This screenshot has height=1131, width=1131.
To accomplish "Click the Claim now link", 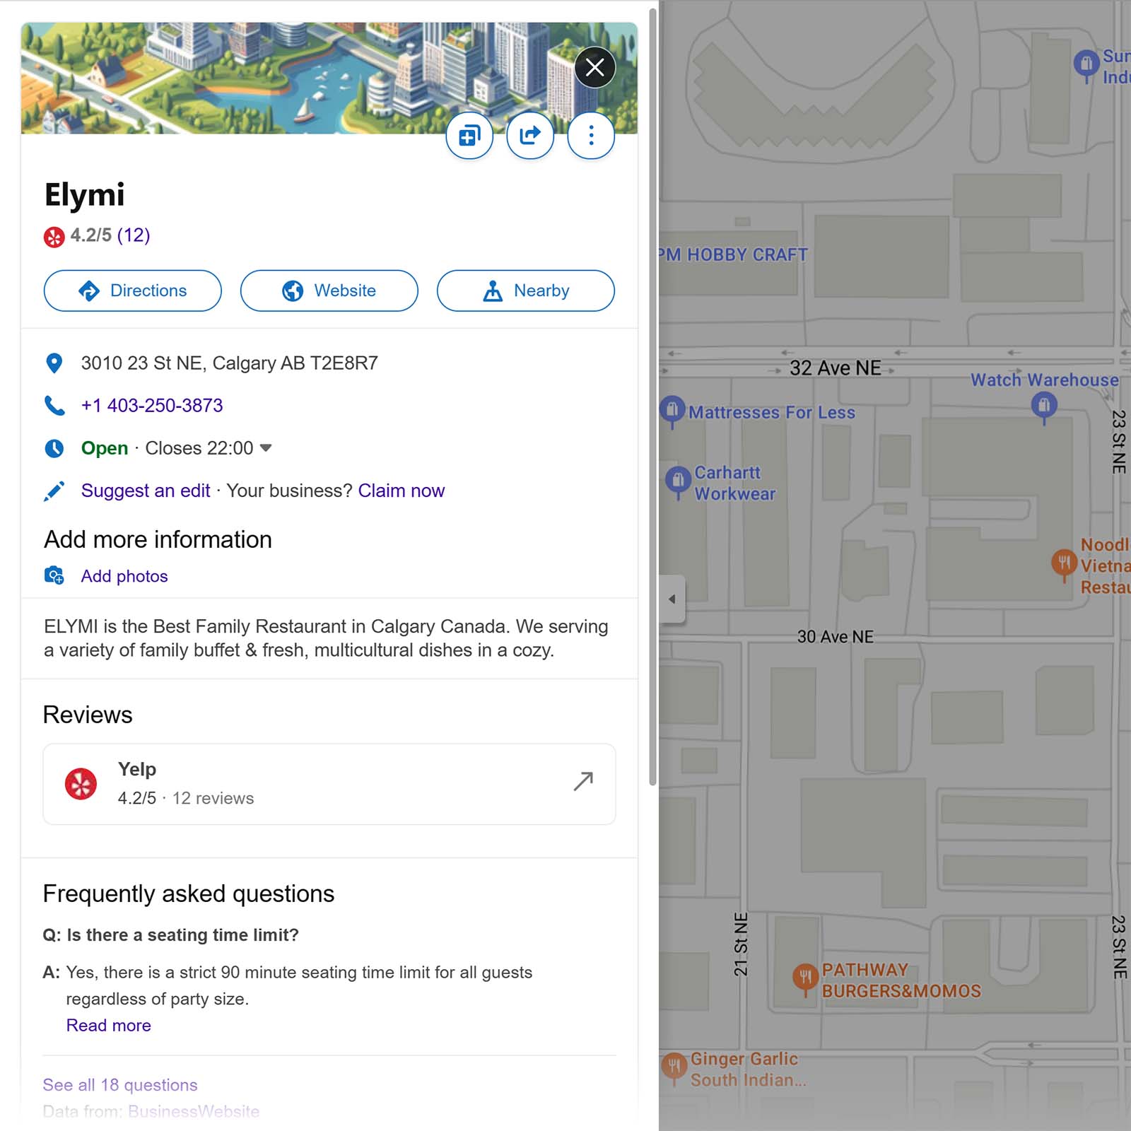I will (x=401, y=490).
